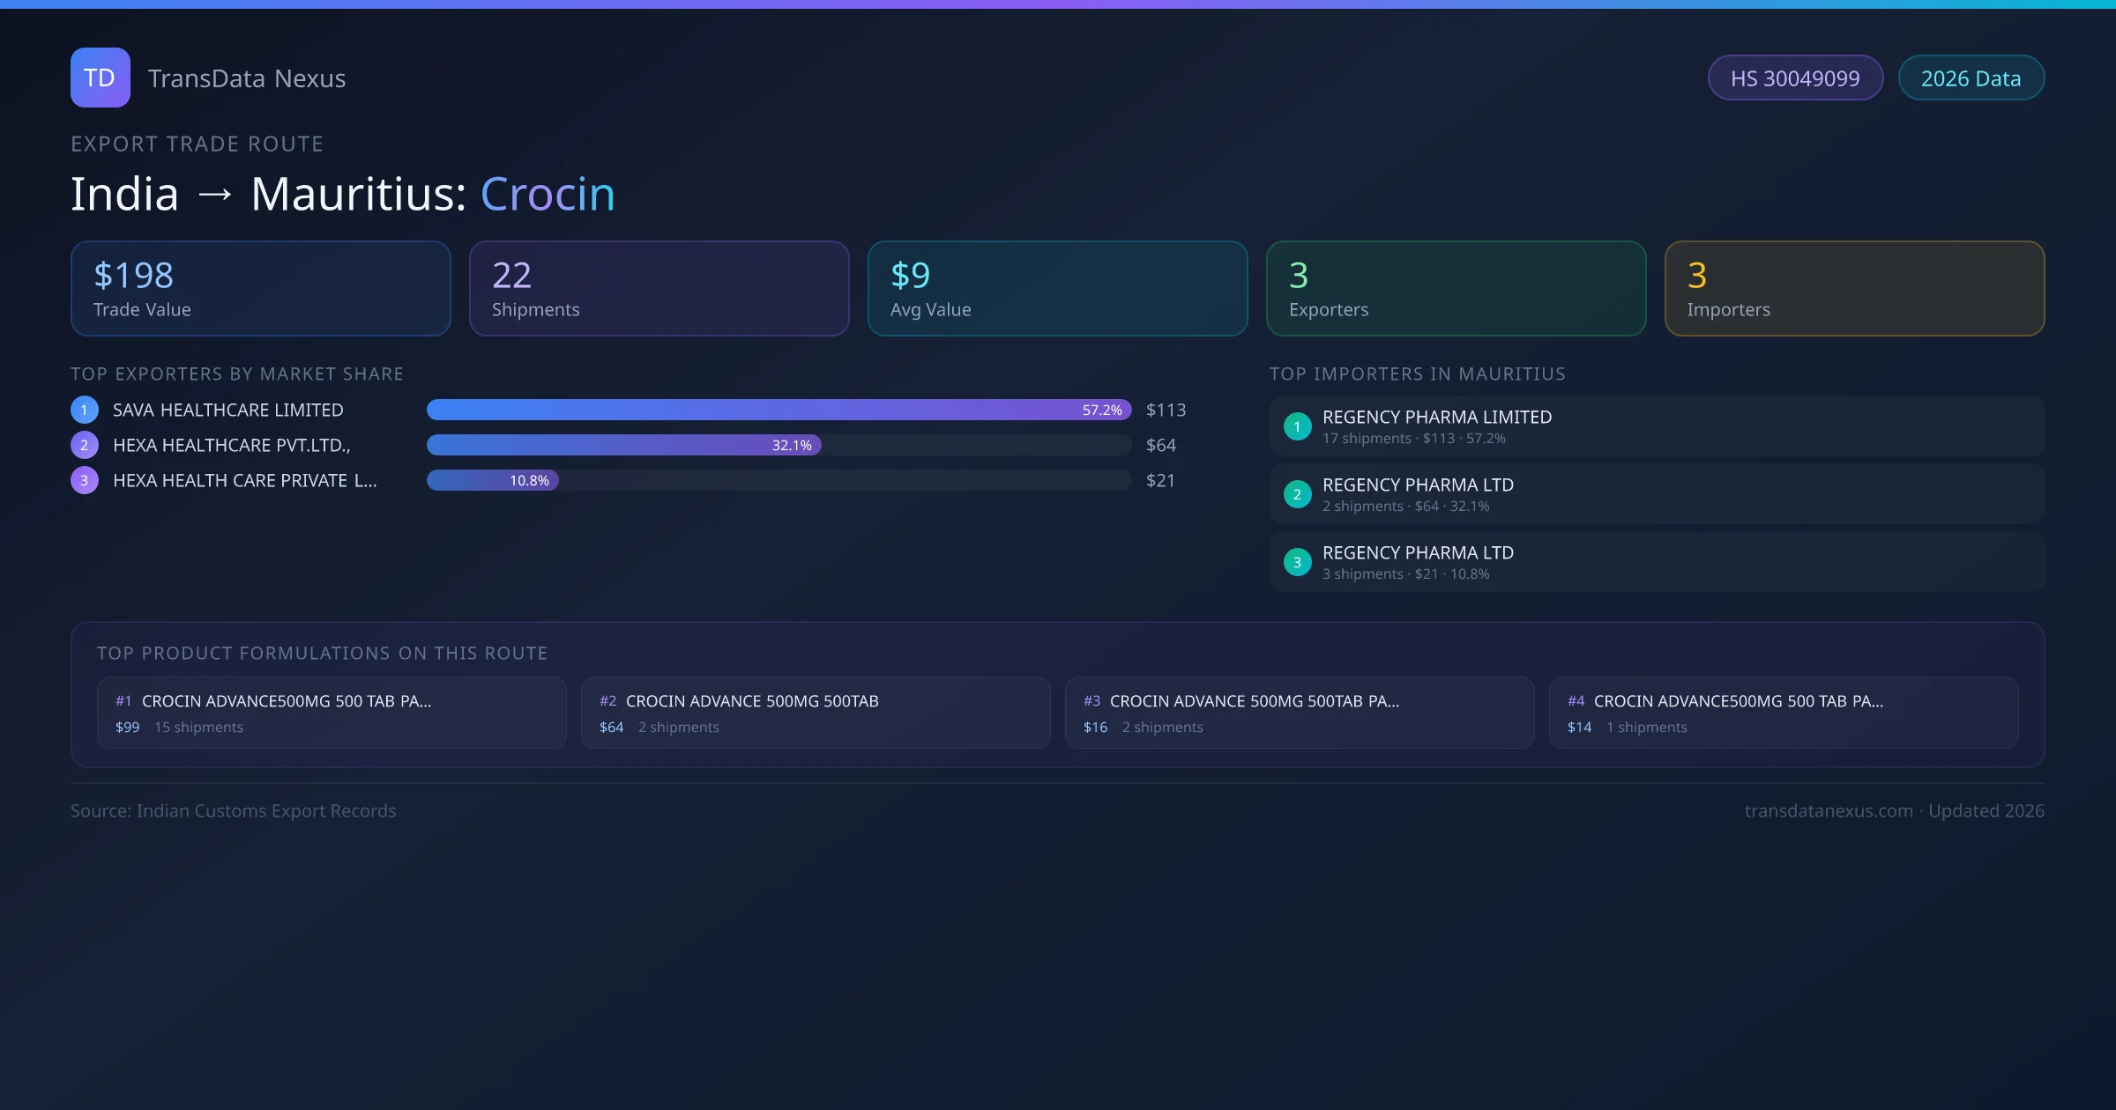Open #4 formulation card with 1 shipment
The width and height of the screenshot is (2116, 1110).
coord(1783,713)
